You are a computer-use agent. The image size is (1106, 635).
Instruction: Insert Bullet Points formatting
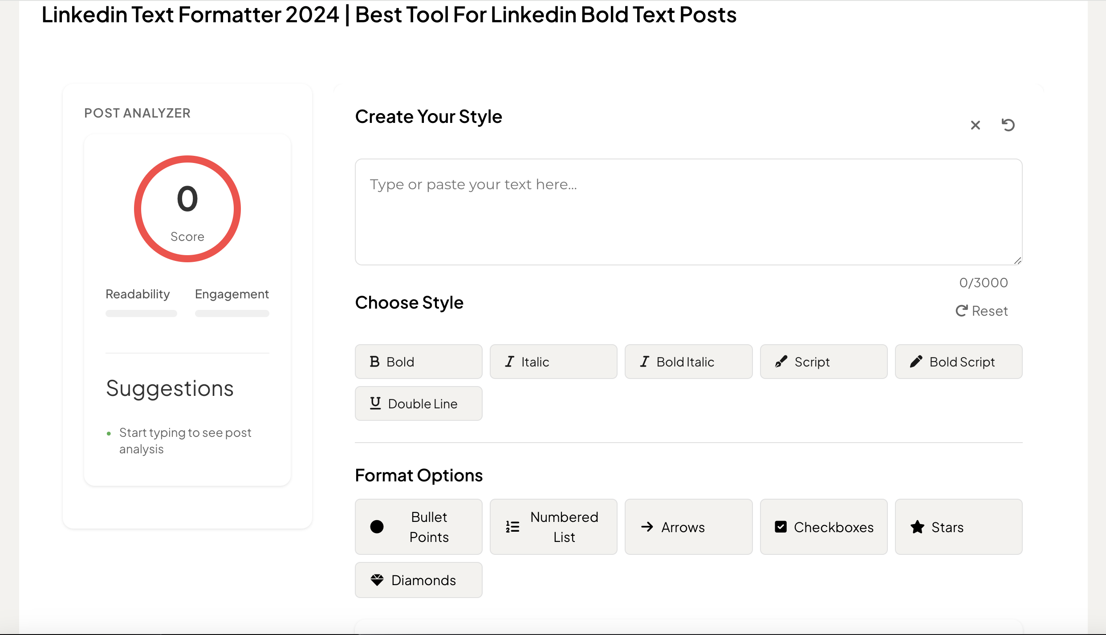coord(419,527)
